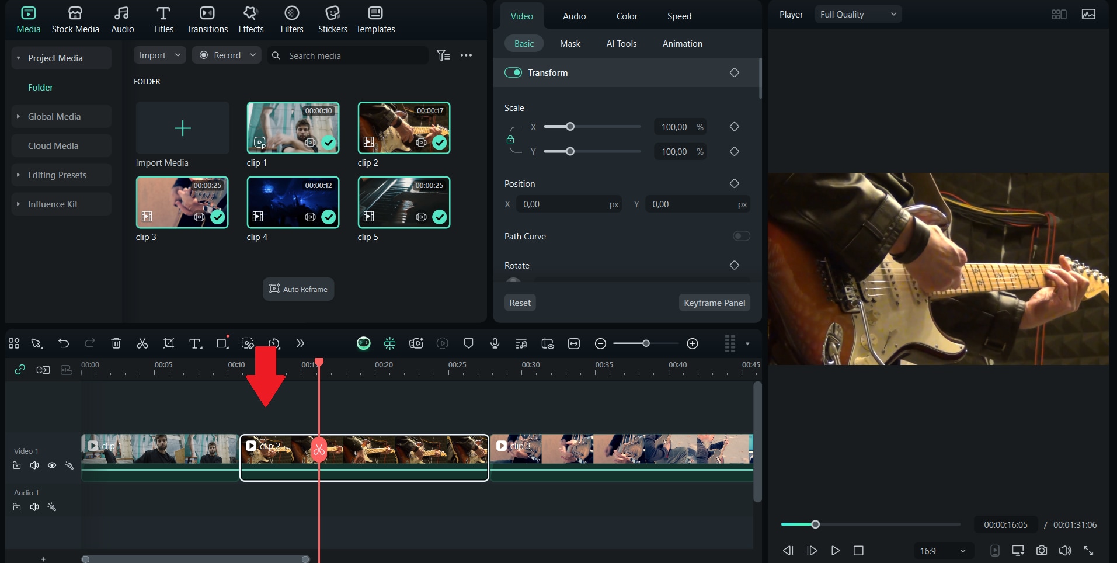The height and width of the screenshot is (563, 1117).
Task: Select the clip 4 thumbnail
Action: 293,202
